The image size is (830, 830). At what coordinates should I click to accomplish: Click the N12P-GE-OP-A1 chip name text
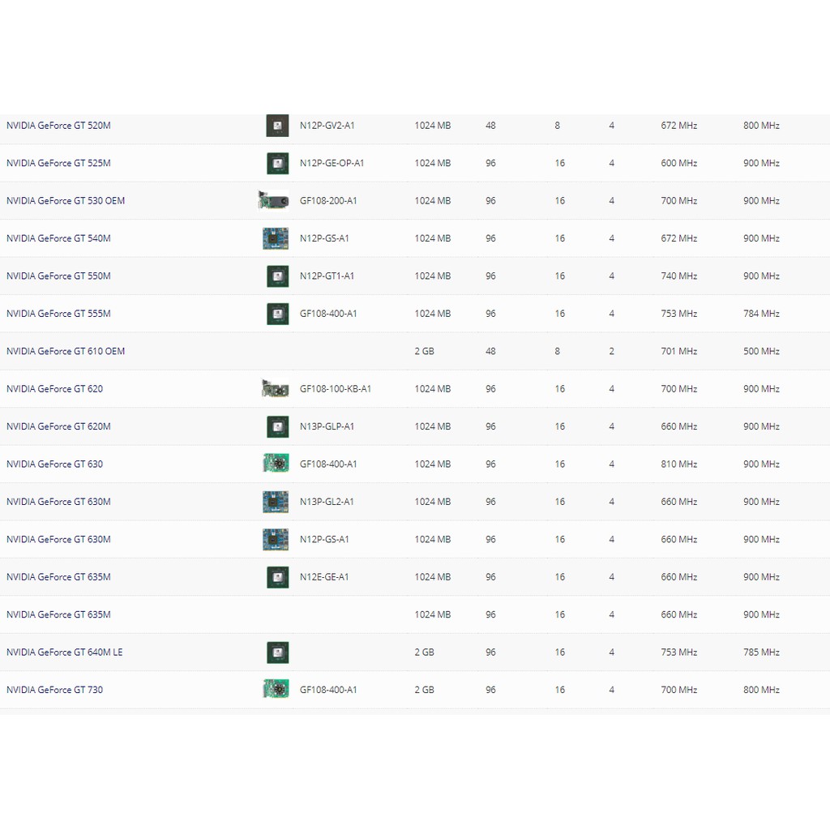pyautogui.click(x=332, y=163)
